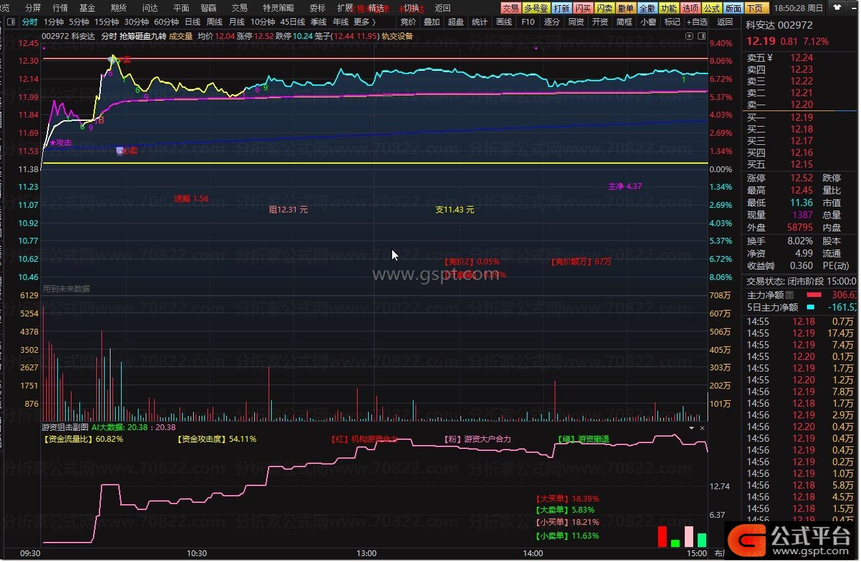Screen dimensions: 861x562
Task: Toggle the 叠加 overlay option
Action: tap(431, 21)
